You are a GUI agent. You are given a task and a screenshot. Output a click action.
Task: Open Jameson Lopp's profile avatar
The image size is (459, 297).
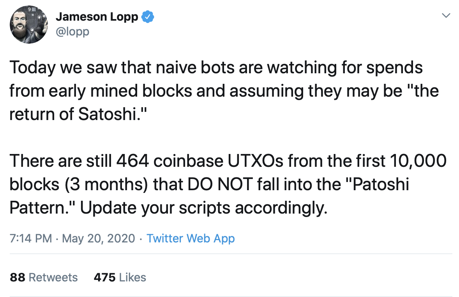pos(28,24)
